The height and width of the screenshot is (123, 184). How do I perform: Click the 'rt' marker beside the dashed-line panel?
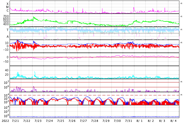pyautogui.click(x=181, y=95)
